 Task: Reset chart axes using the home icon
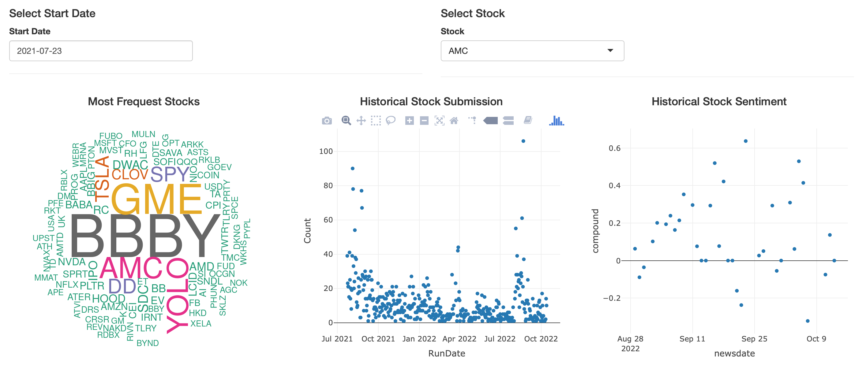[455, 121]
